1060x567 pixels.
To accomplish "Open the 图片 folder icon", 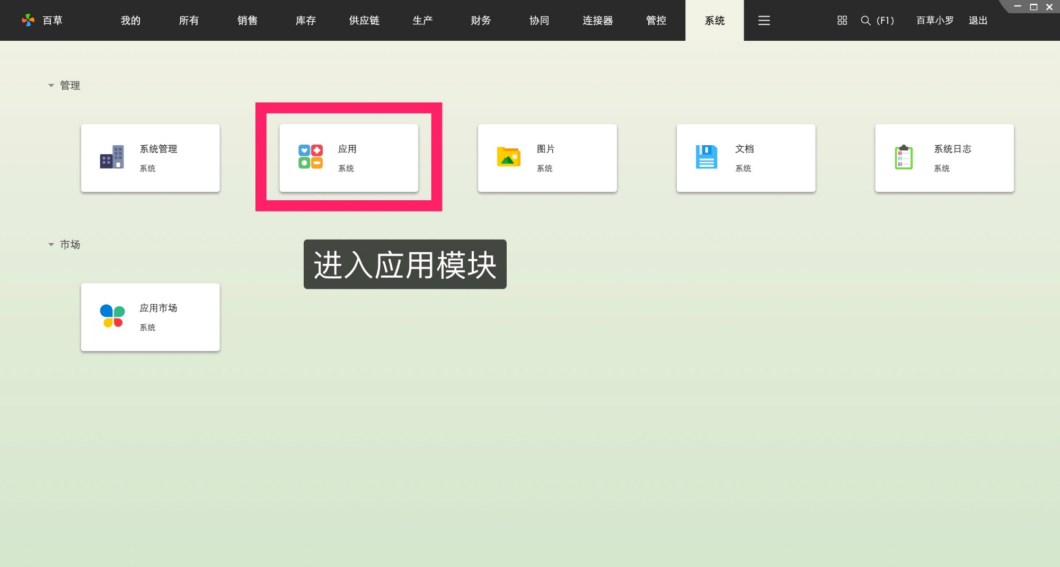I will (x=508, y=157).
